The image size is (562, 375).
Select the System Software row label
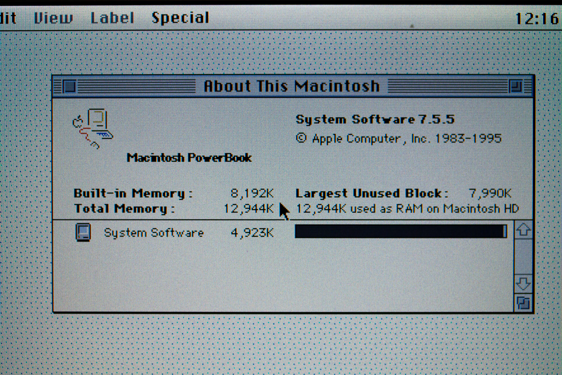pos(154,233)
